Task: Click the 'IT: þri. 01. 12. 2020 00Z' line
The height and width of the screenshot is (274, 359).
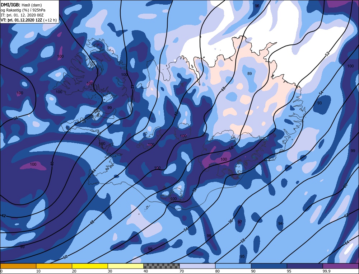Action: click(22, 15)
